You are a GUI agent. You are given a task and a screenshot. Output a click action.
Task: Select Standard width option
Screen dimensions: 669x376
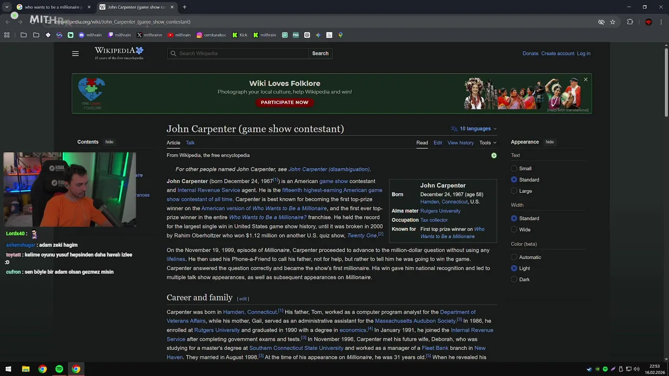pyautogui.click(x=514, y=218)
